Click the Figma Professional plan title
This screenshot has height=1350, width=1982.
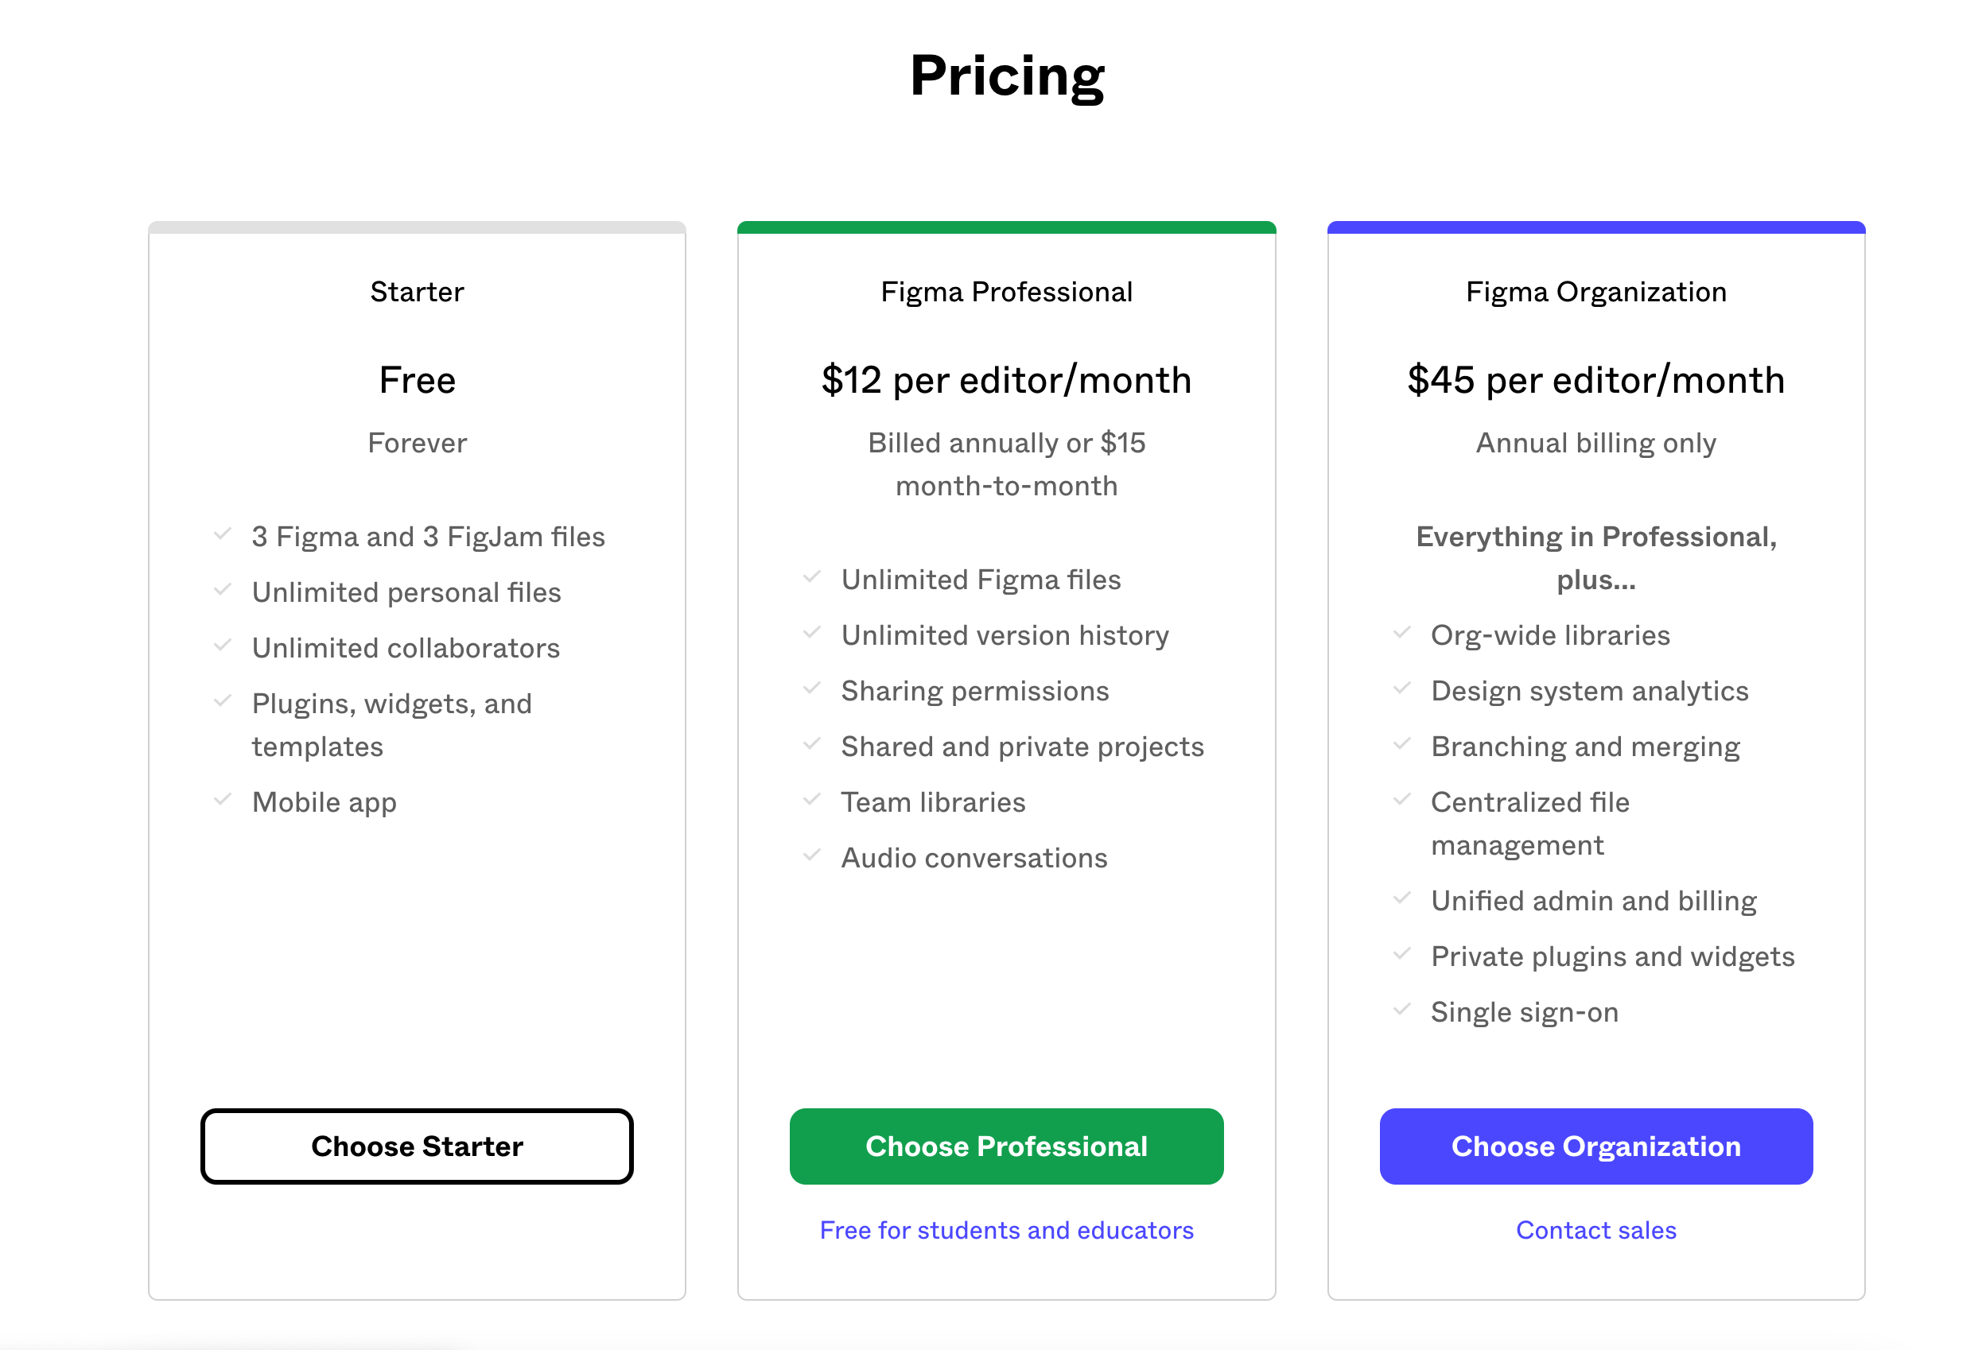1006,292
